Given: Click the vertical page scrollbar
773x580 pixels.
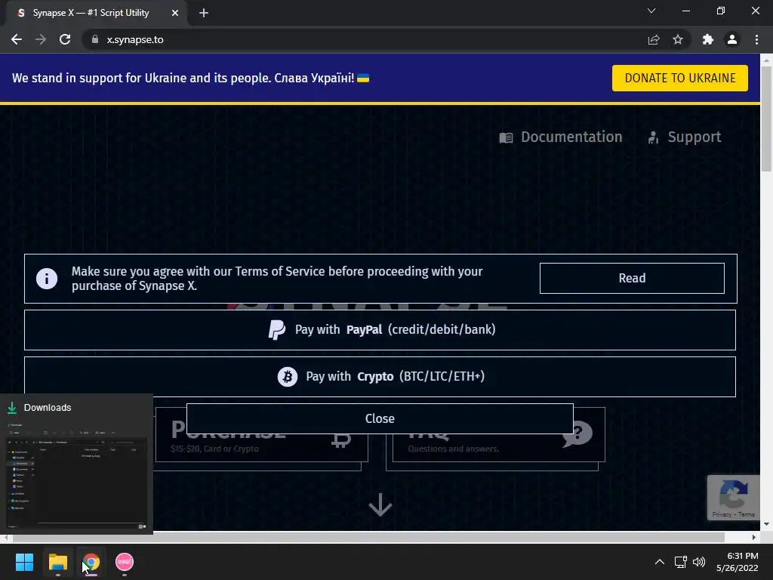Looking at the screenshot, I should [x=766, y=119].
